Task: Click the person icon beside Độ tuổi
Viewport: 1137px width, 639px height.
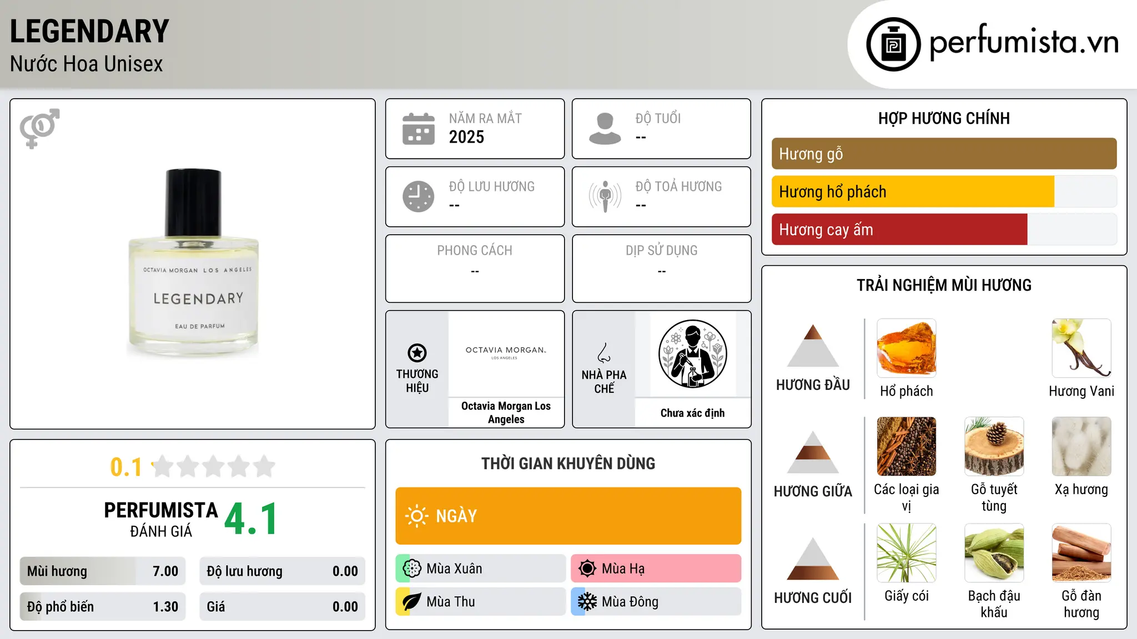Action: pyautogui.click(x=605, y=129)
